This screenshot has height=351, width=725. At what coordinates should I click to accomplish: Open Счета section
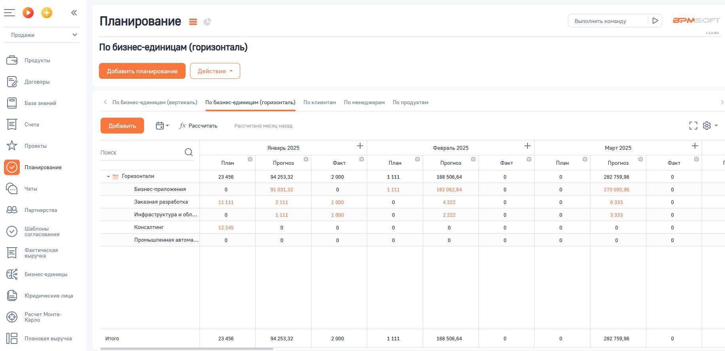coord(32,124)
